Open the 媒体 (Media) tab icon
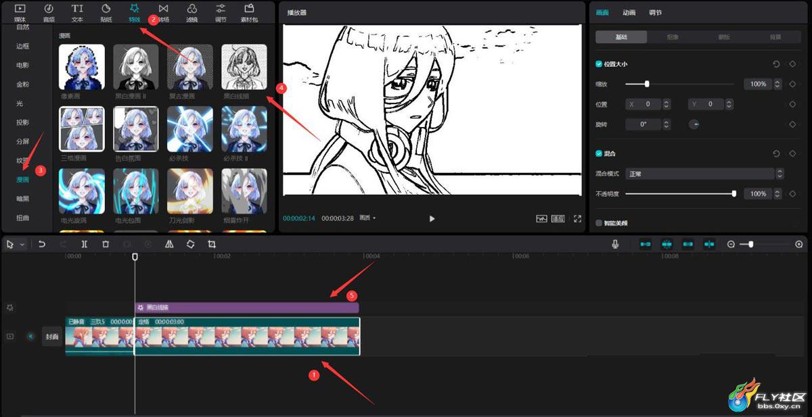Image resolution: width=812 pixels, height=417 pixels. pyautogui.click(x=20, y=8)
